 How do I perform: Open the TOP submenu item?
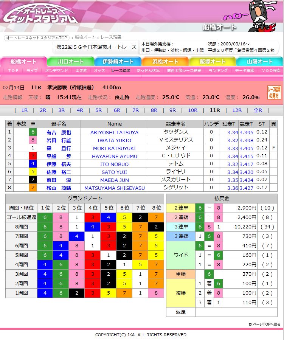(x=14, y=70)
